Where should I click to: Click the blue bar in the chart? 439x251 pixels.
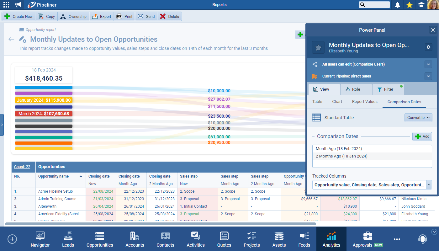click(x=44, y=88)
